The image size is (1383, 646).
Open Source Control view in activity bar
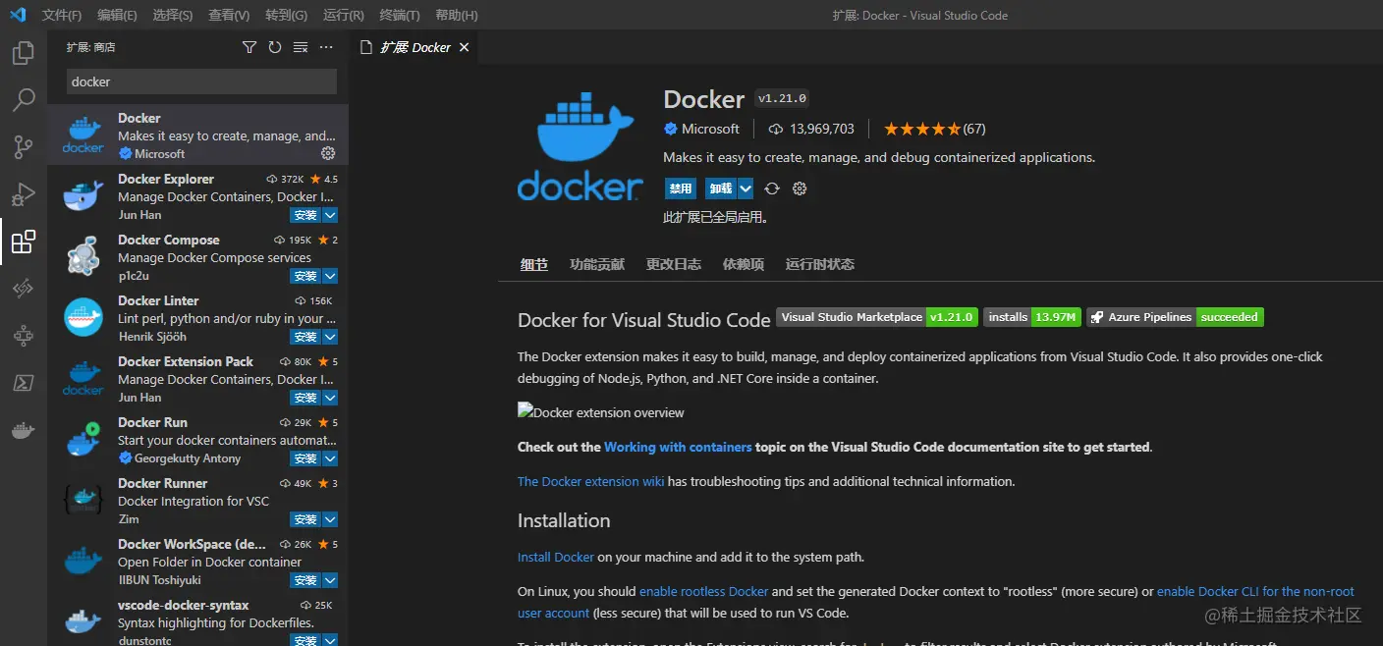point(24,147)
